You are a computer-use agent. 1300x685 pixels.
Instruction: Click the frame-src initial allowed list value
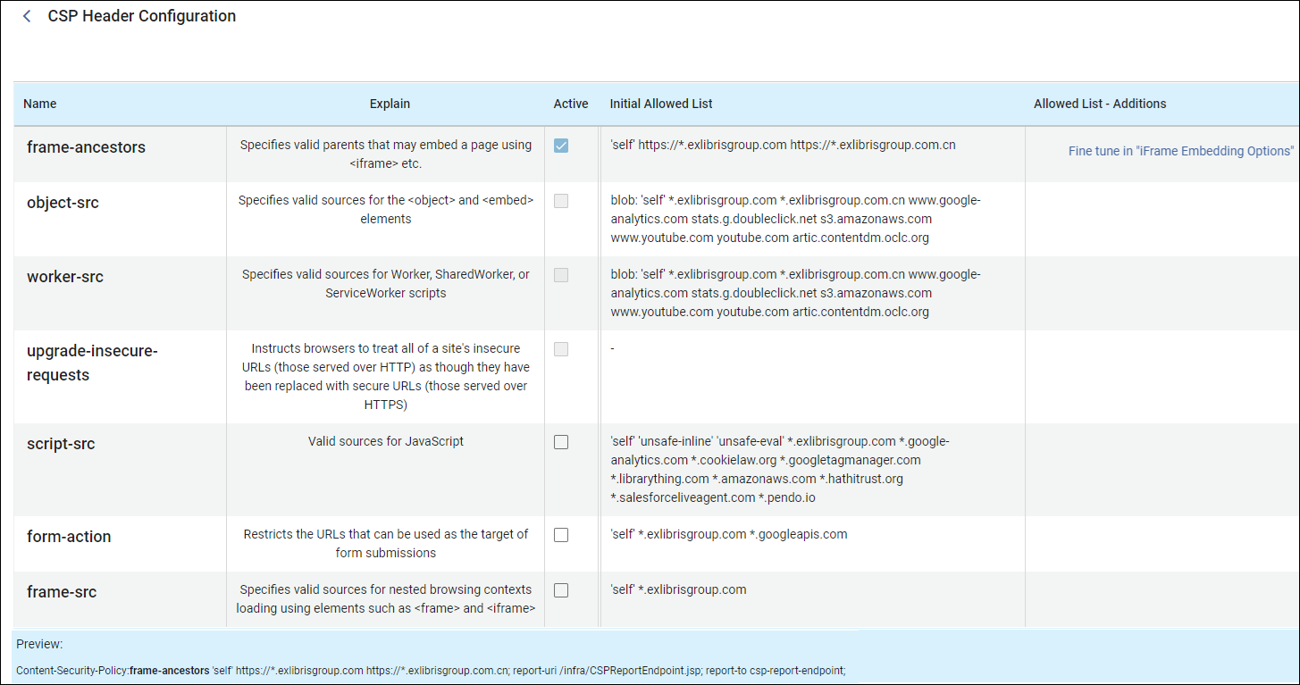click(x=678, y=589)
